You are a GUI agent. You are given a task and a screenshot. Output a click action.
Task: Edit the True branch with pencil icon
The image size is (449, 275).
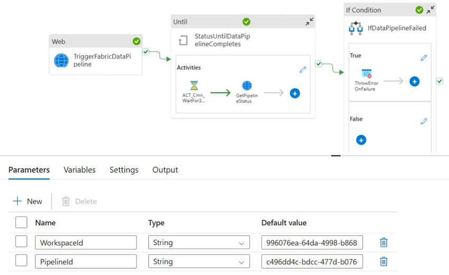(x=424, y=58)
